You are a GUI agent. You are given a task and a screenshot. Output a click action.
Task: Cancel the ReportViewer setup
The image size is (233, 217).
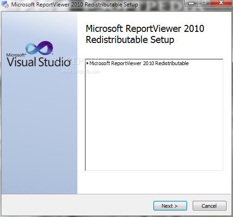coord(209,206)
